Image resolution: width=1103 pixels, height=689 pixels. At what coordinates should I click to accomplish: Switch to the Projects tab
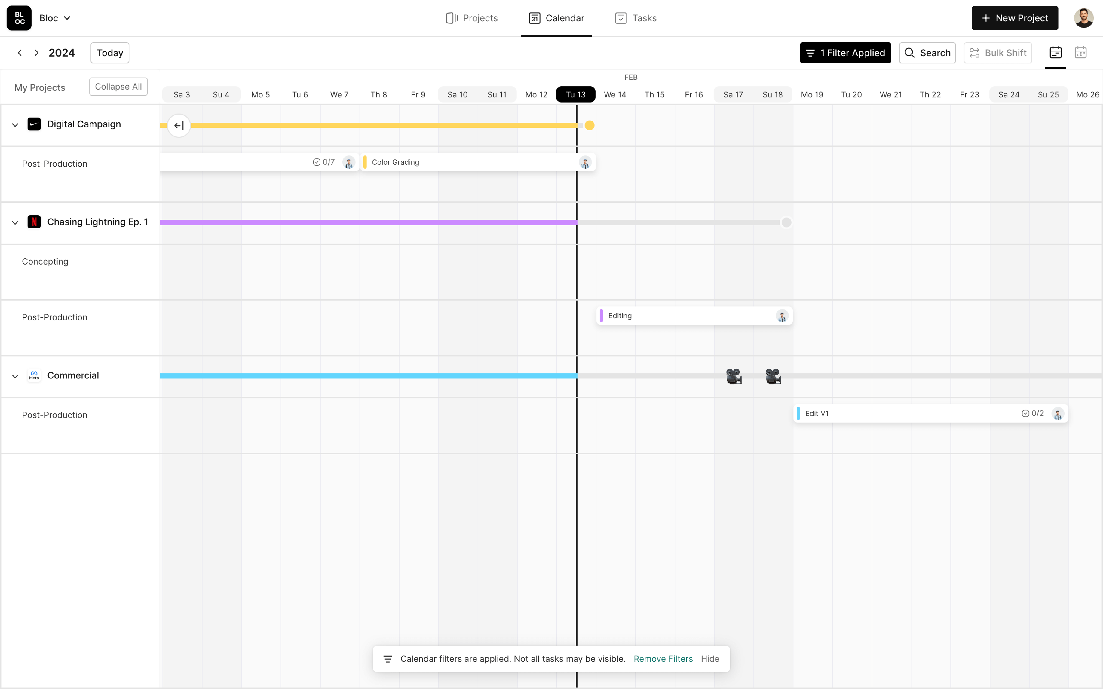pyautogui.click(x=472, y=18)
